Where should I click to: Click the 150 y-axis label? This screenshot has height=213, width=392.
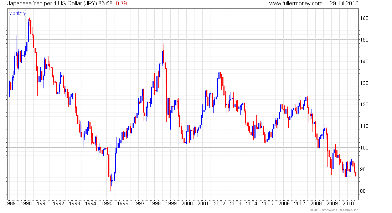[x=364, y=40]
